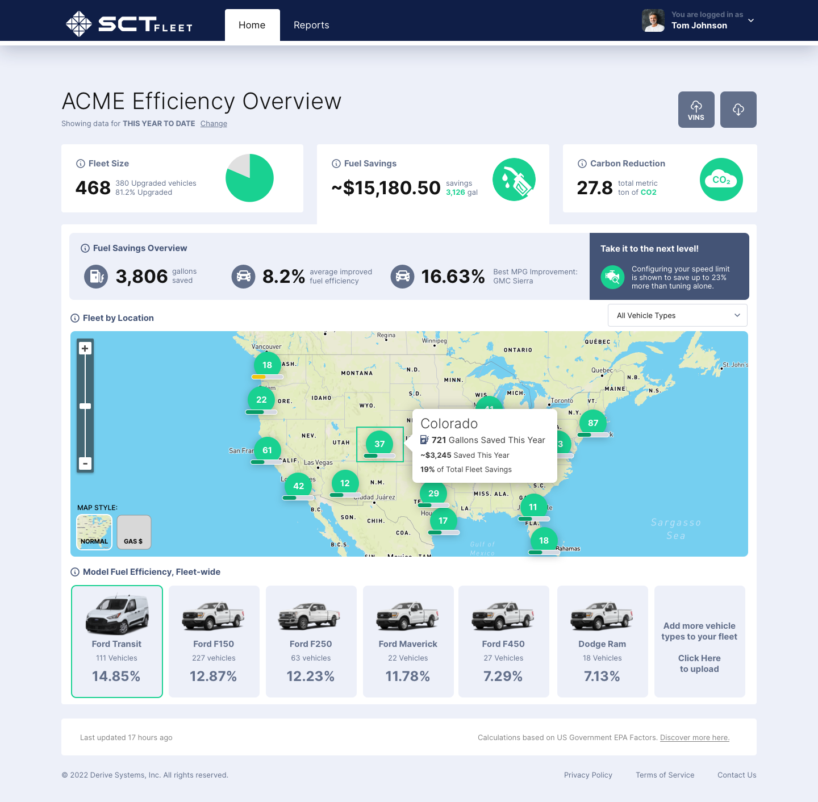This screenshot has width=818, height=802.
Task: Click the Fuel Savings gas pump icon
Action: (x=514, y=179)
